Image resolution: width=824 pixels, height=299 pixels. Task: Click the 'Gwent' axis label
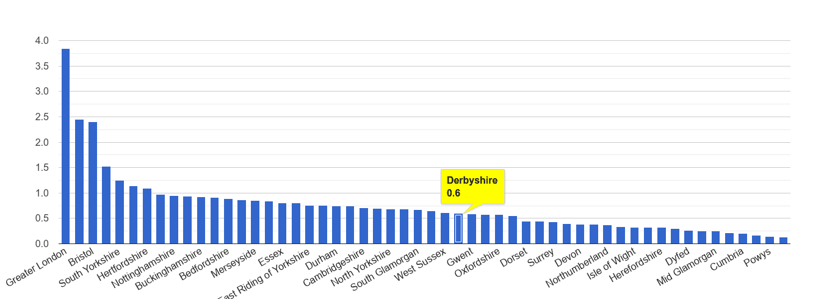[x=460, y=256]
